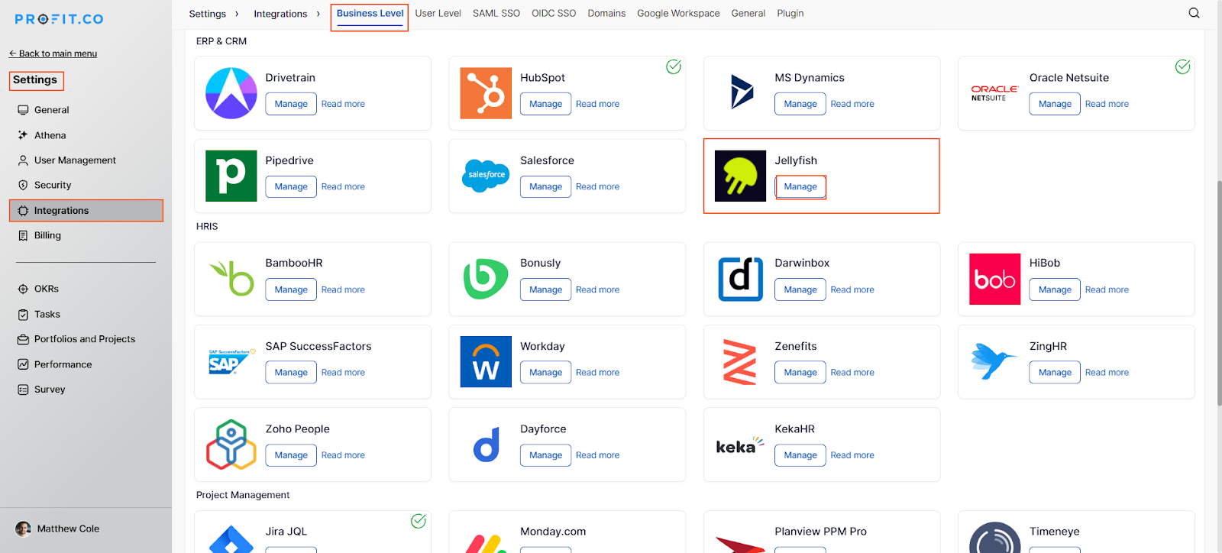
Task: Click the HubSpot logo icon
Action: (486, 93)
